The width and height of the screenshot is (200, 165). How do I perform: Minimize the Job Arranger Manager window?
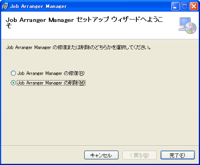pyautogui.click(x=175, y=6)
